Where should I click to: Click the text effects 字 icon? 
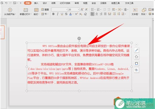tap(137, 70)
